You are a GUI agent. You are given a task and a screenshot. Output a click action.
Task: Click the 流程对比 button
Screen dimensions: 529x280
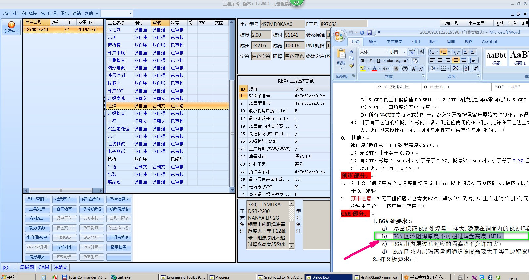64,247
